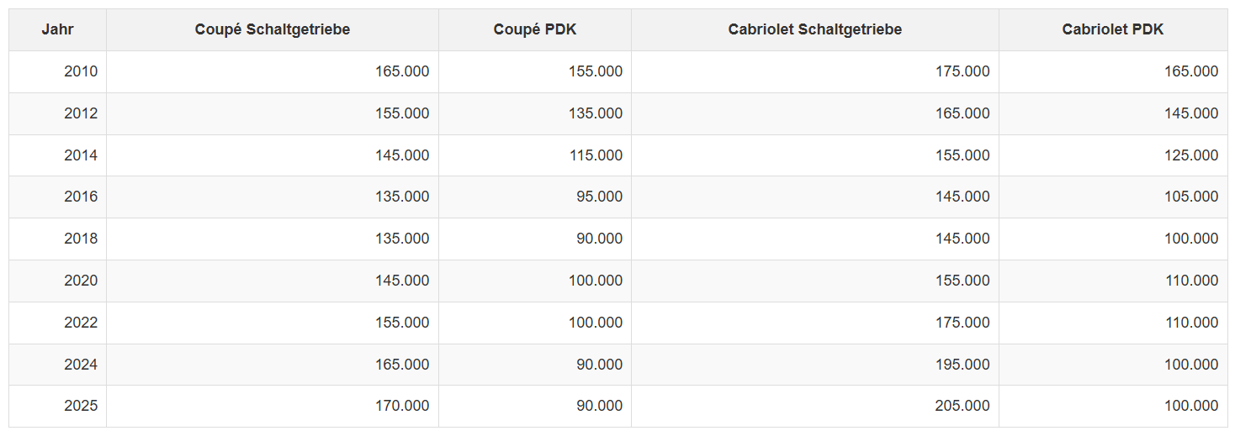Select Cabriolet PDK value 125.000

coord(1191,155)
